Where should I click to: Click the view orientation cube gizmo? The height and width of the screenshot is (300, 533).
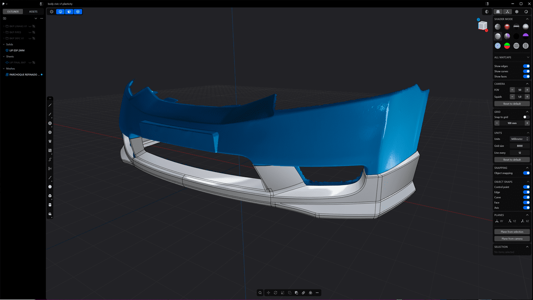pos(483,26)
